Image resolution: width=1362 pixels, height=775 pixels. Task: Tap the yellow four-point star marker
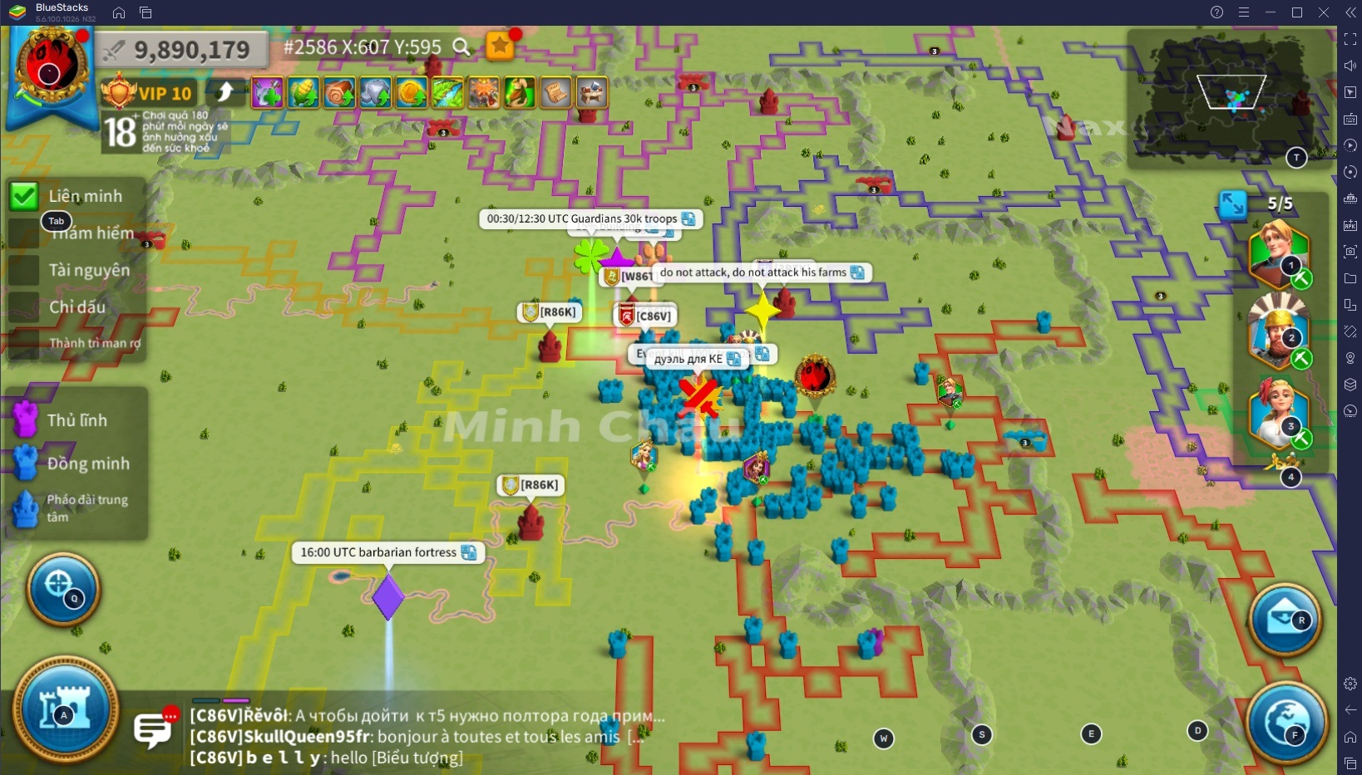pyautogui.click(x=762, y=311)
